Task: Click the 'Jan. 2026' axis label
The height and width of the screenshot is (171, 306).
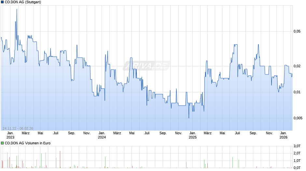Action: [x=283, y=135]
